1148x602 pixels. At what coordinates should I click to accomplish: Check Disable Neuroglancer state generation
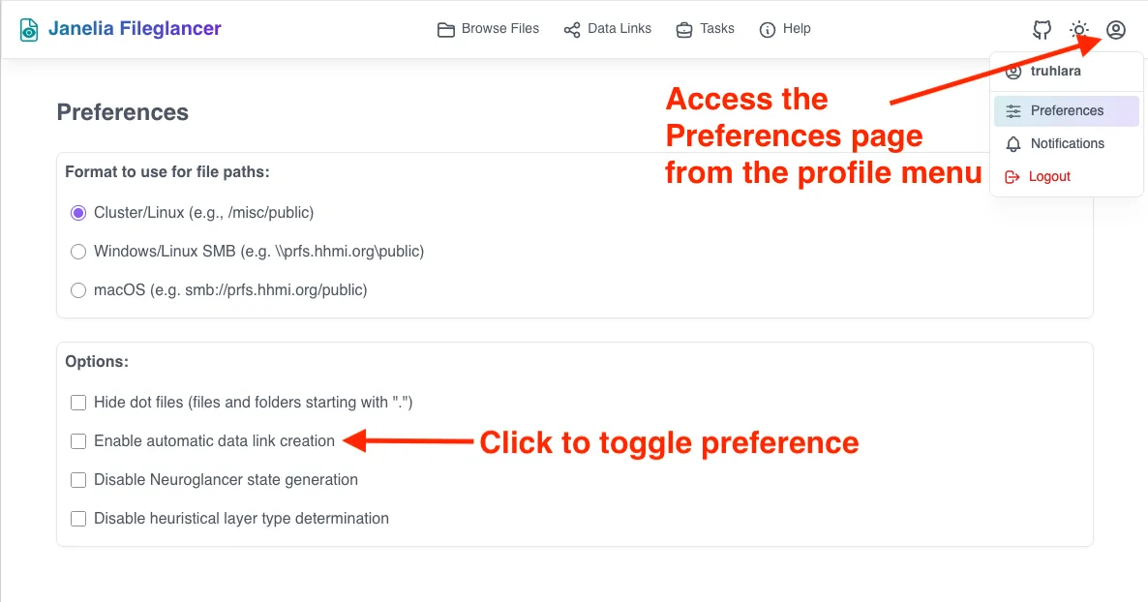click(x=78, y=480)
